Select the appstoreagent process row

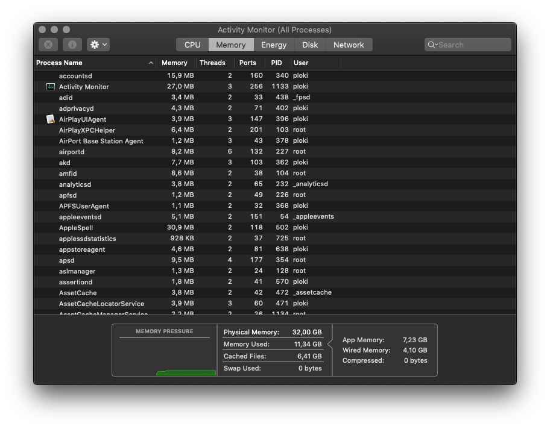(275, 249)
